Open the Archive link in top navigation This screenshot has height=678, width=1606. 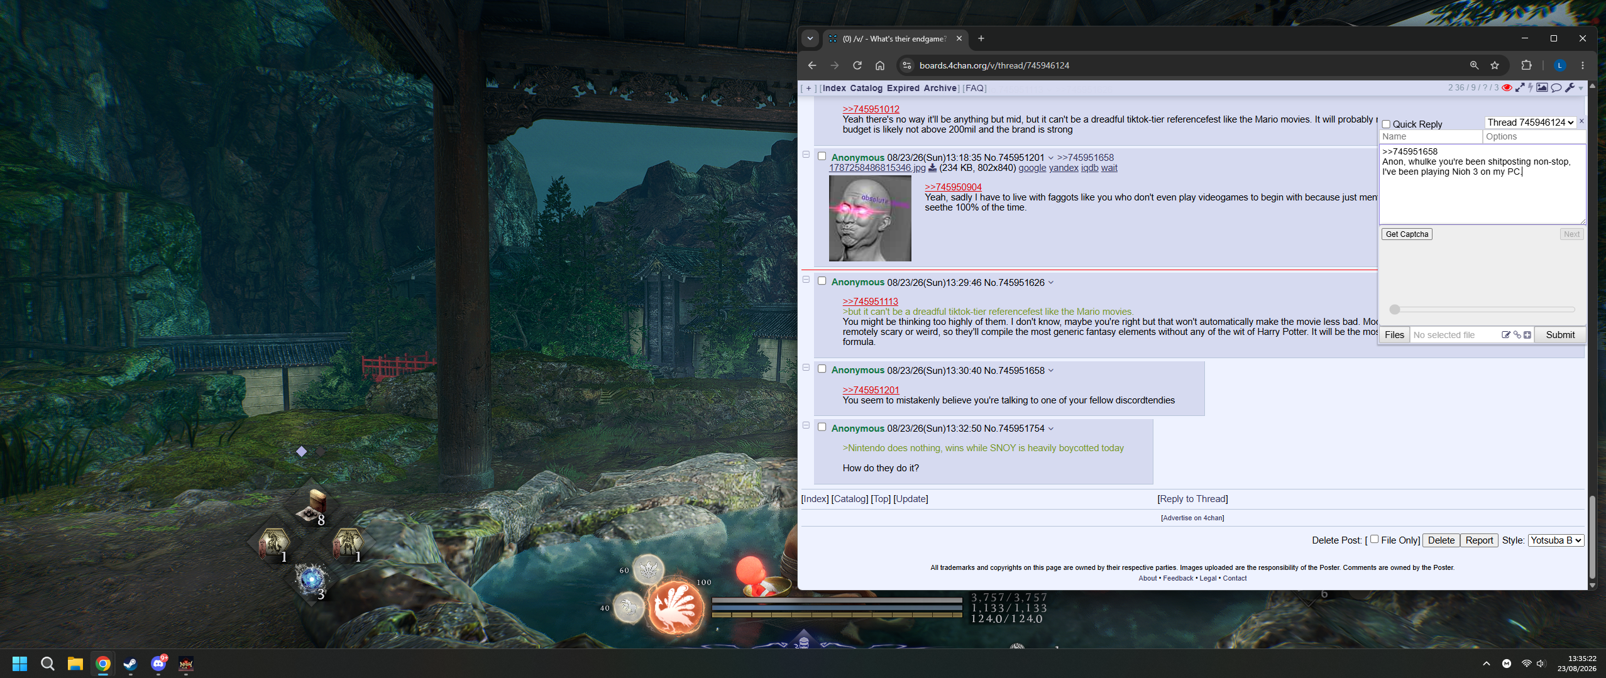pos(940,89)
